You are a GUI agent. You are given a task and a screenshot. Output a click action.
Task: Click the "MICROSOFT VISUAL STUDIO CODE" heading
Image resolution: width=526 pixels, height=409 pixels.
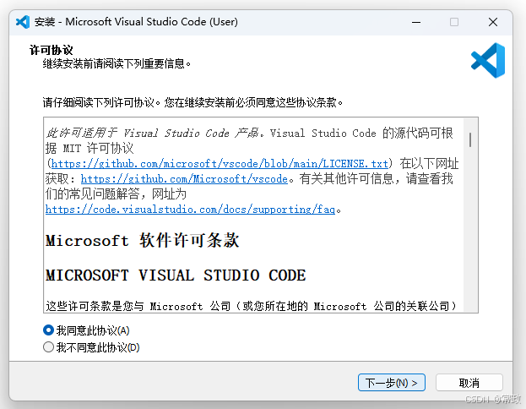pos(176,275)
